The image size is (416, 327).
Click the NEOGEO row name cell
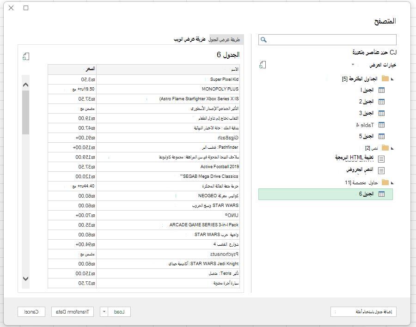(168, 196)
